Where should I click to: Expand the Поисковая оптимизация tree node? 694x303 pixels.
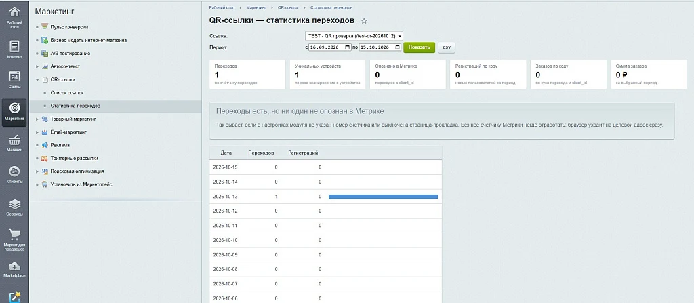[x=37, y=171]
